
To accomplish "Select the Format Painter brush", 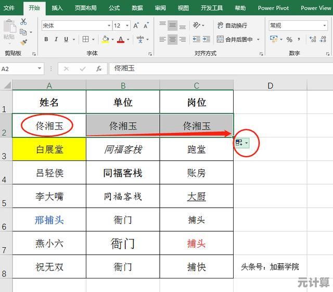I will coord(23,42).
